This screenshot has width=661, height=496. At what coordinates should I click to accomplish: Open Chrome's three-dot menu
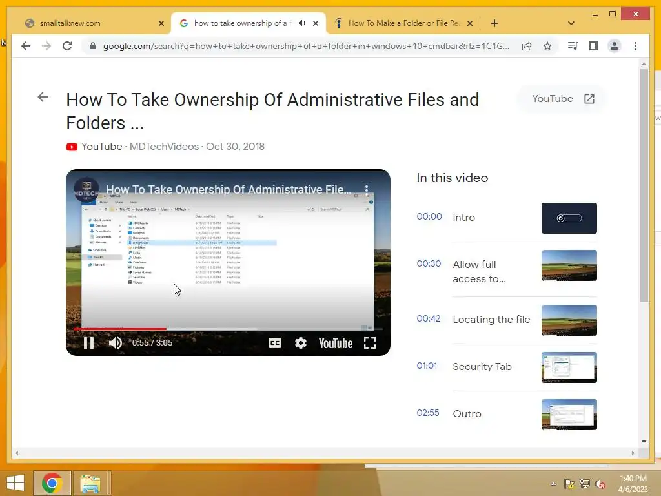pyautogui.click(x=635, y=46)
